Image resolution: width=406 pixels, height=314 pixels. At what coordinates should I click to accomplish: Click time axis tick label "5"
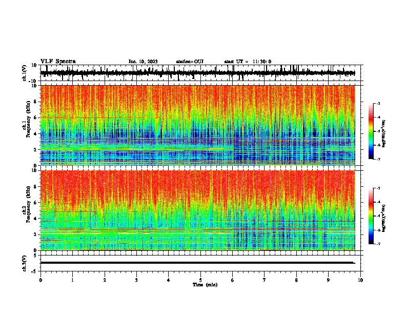(200, 280)
